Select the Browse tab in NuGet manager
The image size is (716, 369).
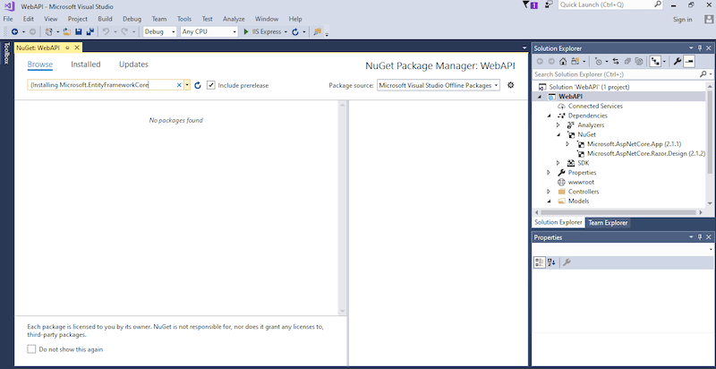point(40,64)
